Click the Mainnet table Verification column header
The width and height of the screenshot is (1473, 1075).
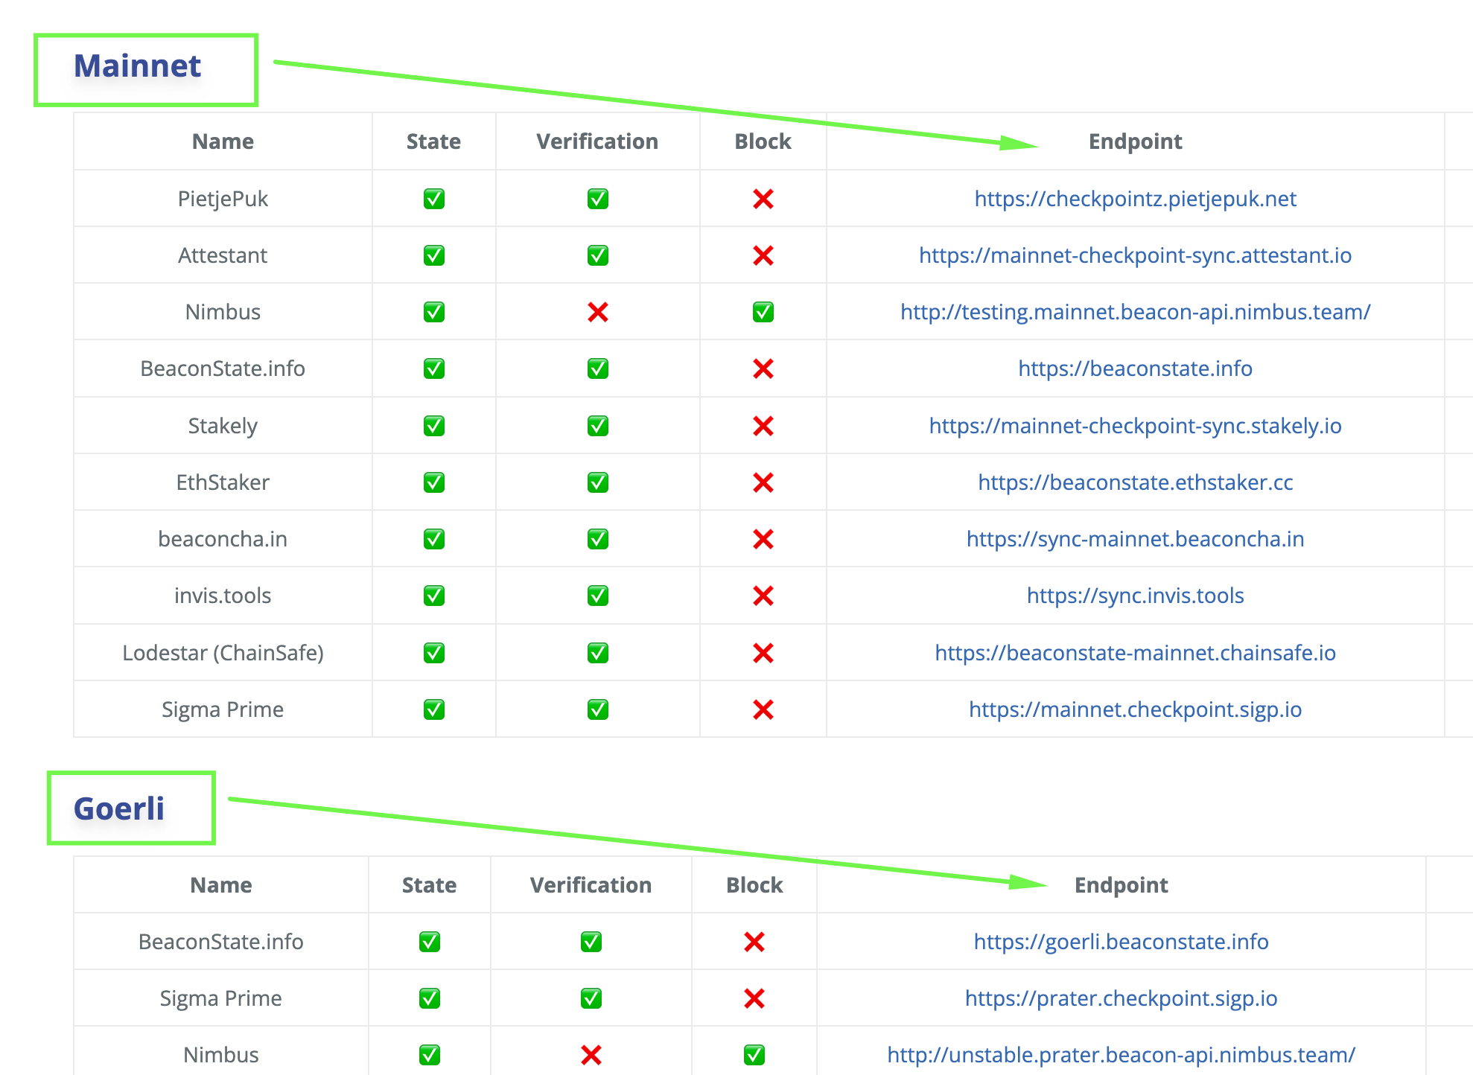tap(597, 141)
